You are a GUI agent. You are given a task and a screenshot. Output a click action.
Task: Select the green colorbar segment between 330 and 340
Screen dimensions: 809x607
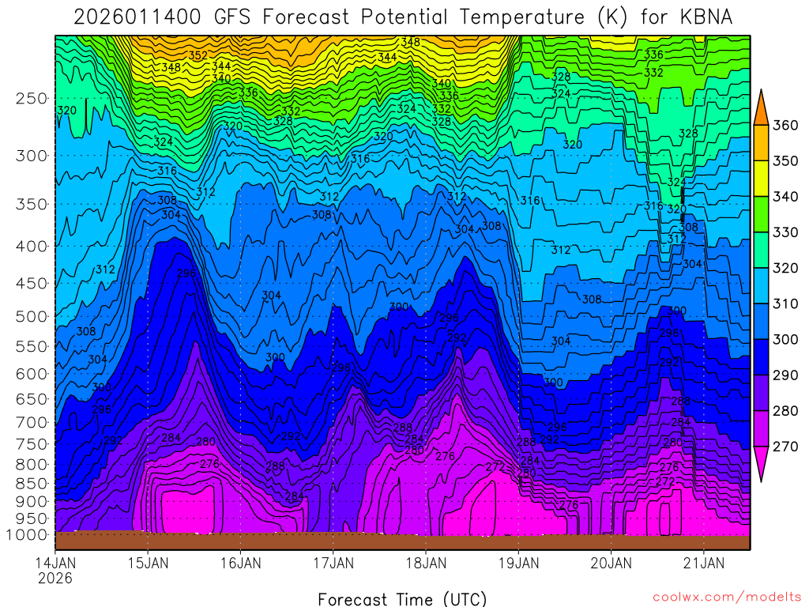(x=761, y=214)
